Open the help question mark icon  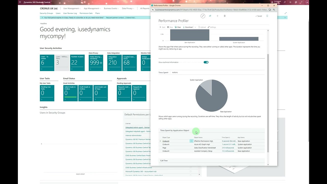point(302,2)
